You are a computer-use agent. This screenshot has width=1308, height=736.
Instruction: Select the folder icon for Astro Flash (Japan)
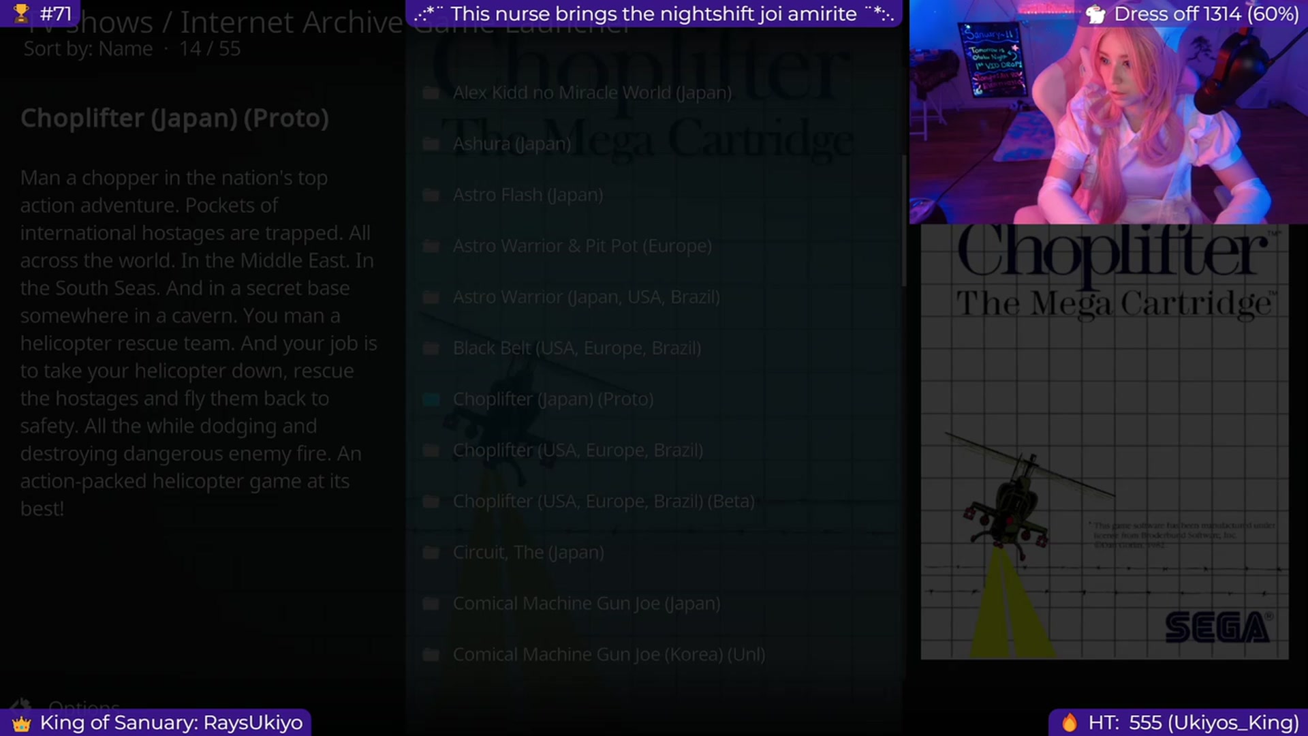pyautogui.click(x=431, y=195)
